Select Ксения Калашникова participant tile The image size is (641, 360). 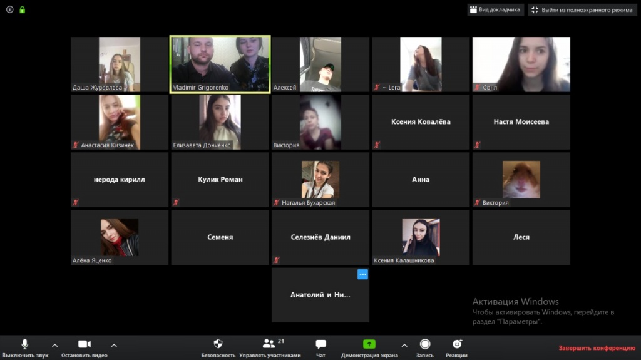(421, 237)
